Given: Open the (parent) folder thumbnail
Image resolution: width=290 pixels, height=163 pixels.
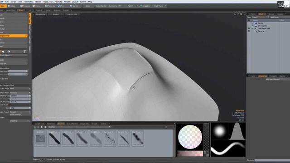Looking at the screenshot, I should (40, 139).
